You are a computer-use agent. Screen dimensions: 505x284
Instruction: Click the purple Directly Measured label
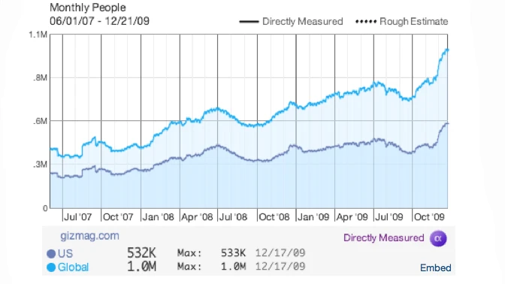pos(383,238)
